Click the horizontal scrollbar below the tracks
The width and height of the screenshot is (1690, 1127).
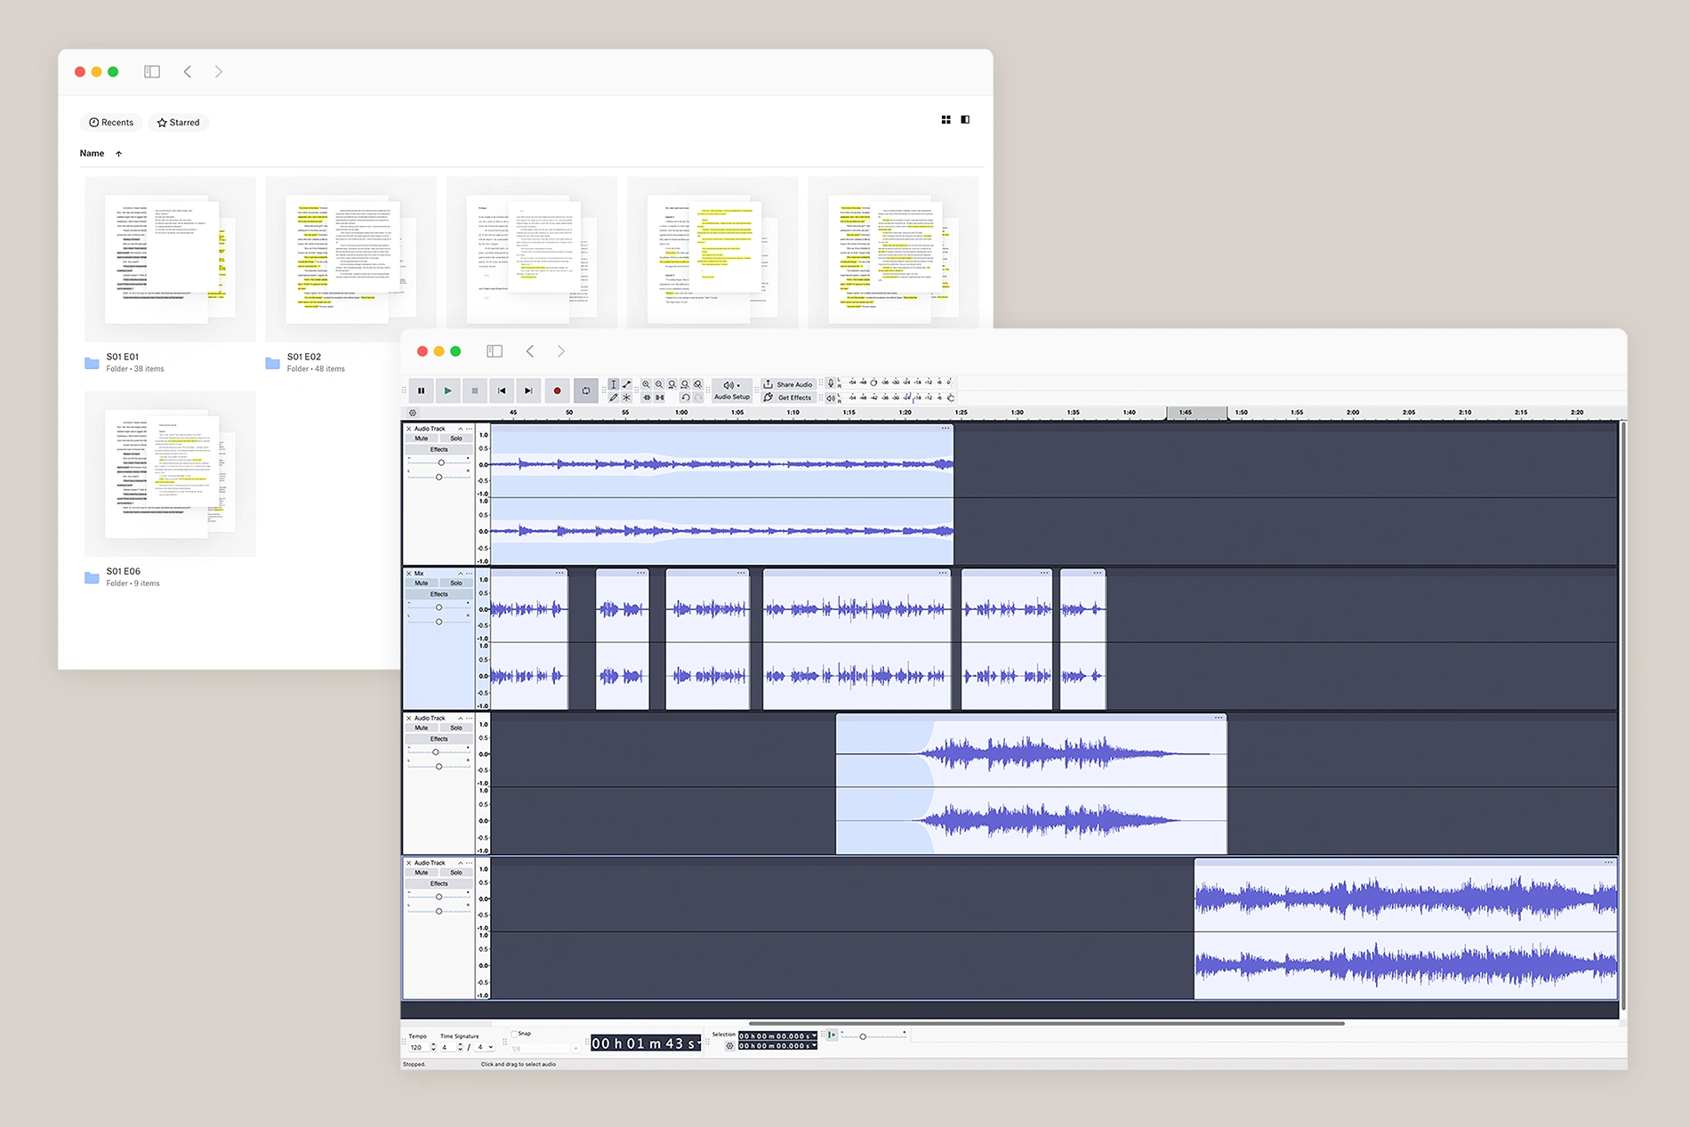click(1046, 1024)
